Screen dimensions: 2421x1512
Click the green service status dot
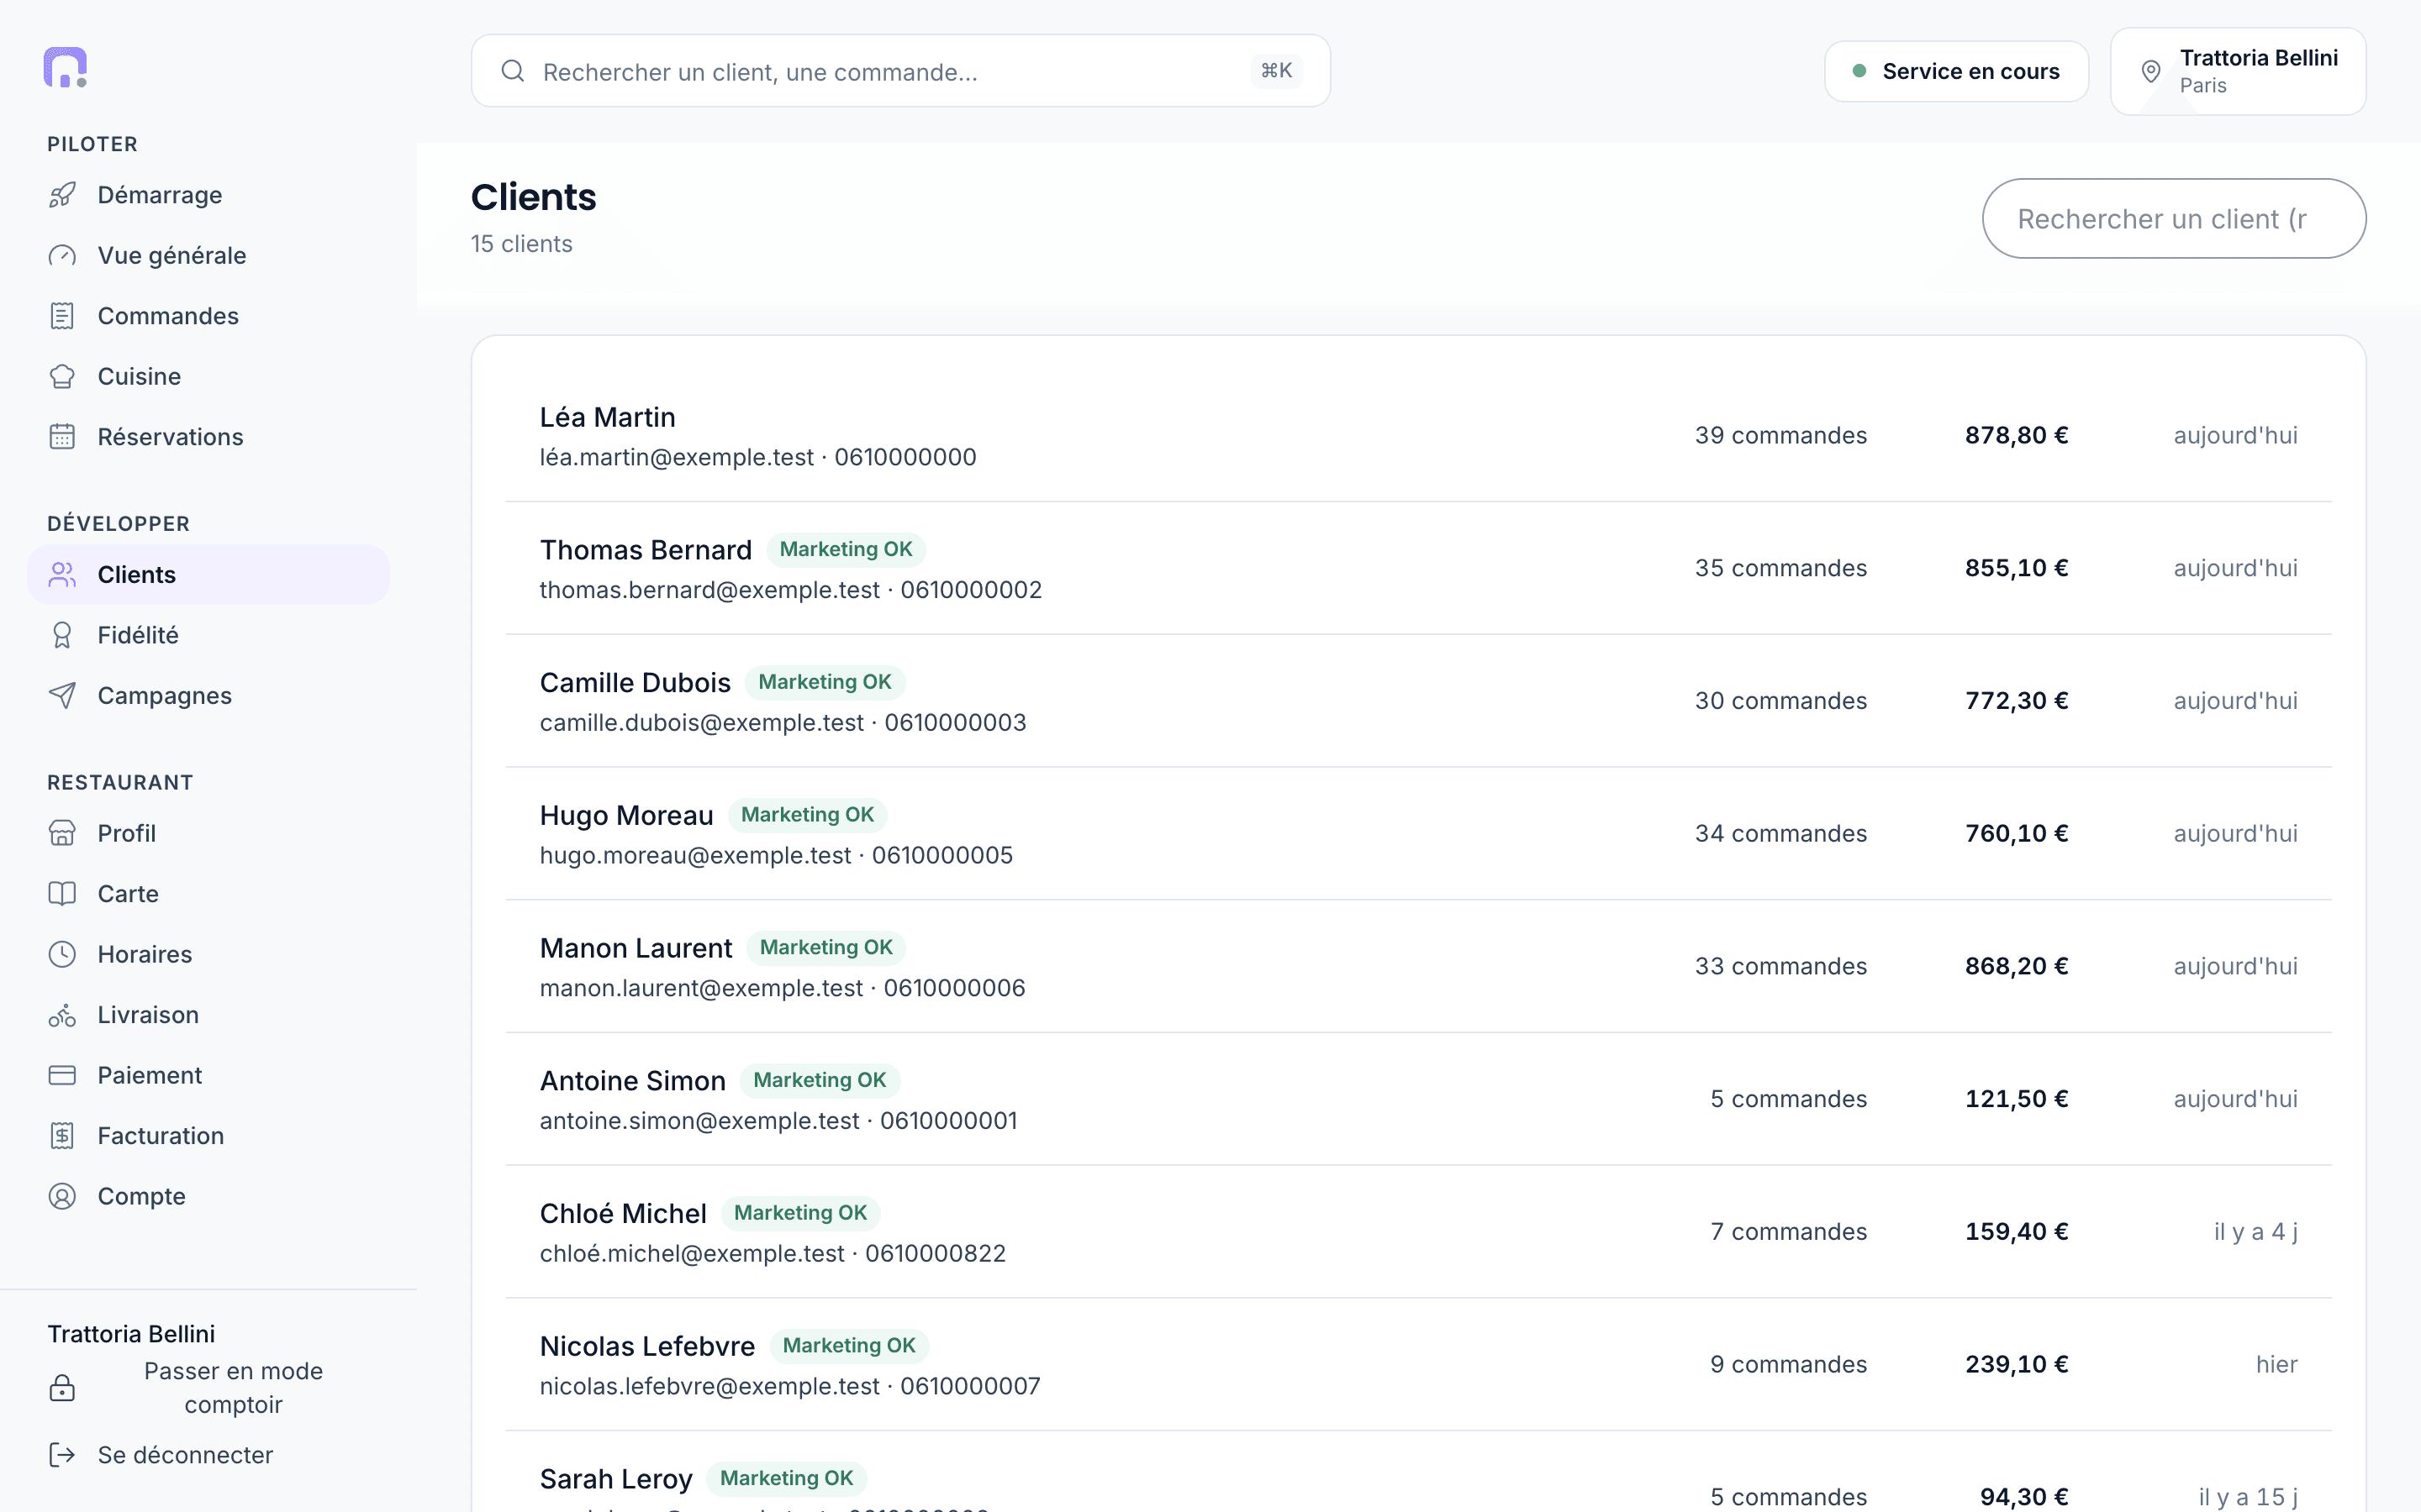(1859, 71)
